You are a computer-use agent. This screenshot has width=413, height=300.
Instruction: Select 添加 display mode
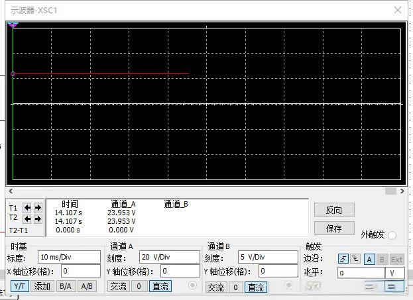pyautogui.click(x=42, y=286)
